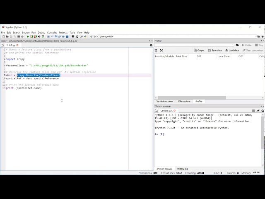Image resolution: width=265 pixels, height=199 pixels.
Task: Stop debugging blue square icon
Action: 67,36
